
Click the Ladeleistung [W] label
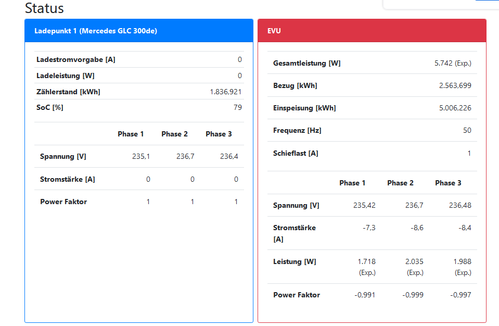[x=66, y=76]
